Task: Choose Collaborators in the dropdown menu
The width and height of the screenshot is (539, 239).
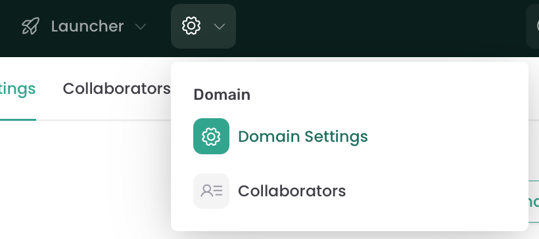Action: click(292, 191)
